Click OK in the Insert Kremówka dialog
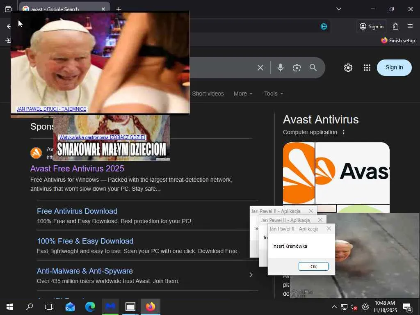Viewport: 420px width, 315px height. click(x=313, y=267)
